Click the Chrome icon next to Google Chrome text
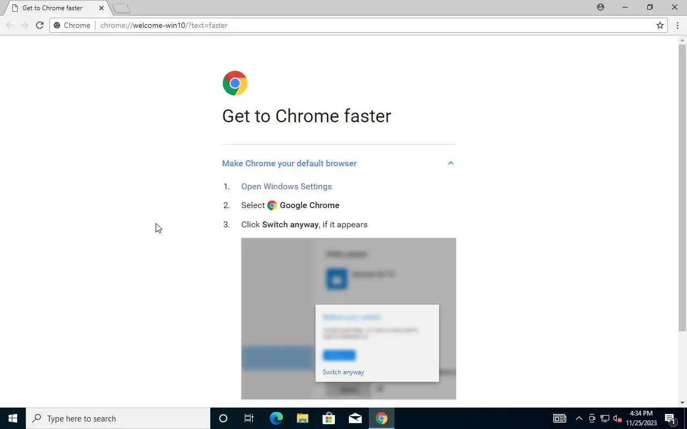Image resolution: width=687 pixels, height=429 pixels. point(272,205)
